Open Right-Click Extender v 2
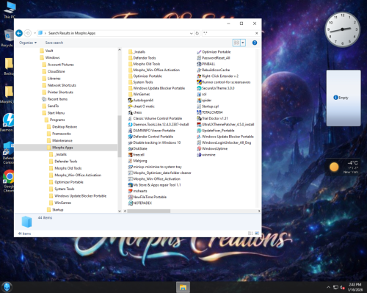 [218, 76]
